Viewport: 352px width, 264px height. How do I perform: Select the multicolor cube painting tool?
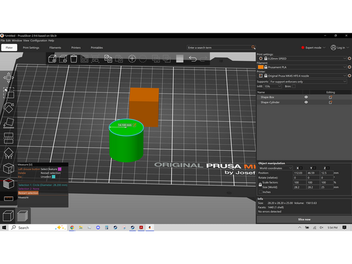(8, 183)
